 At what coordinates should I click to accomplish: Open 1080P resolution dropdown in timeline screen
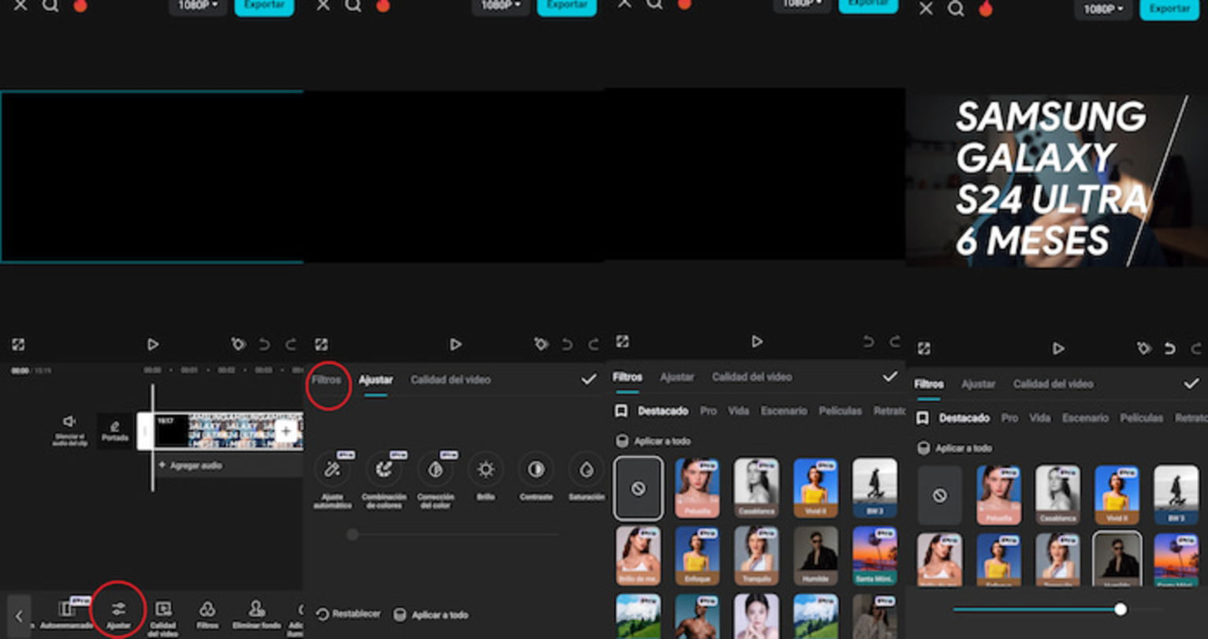198,5
